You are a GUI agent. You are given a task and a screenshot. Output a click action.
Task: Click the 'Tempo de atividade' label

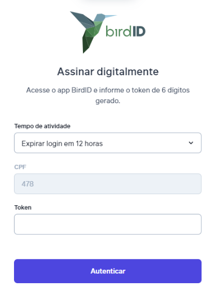(42, 126)
